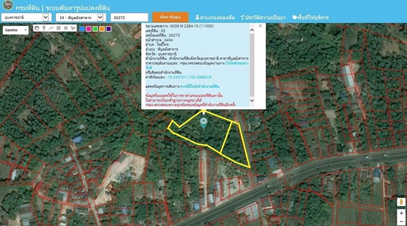This screenshot has height=226, width=407.
Task: Open route to land office link
Action: [x=199, y=86]
